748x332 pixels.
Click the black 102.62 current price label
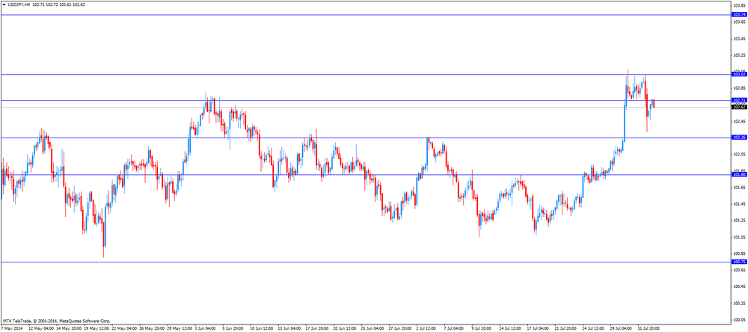pos(739,108)
